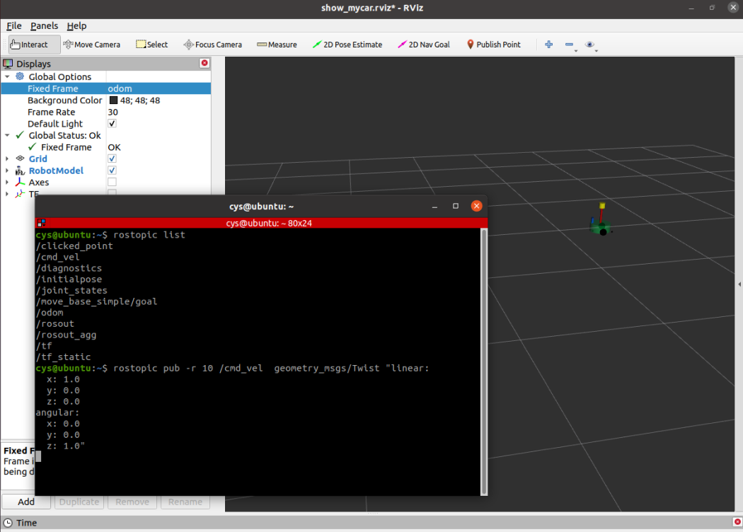Close the terminal with orange X button
Screen dimensions: 743x532
[x=477, y=206]
